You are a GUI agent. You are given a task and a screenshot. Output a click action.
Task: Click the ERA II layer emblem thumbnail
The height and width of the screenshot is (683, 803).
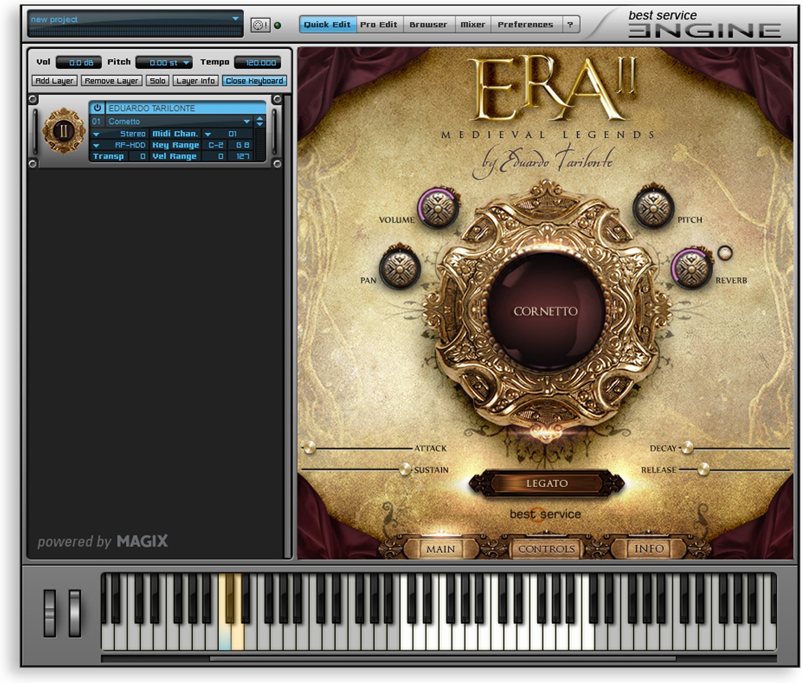click(64, 131)
